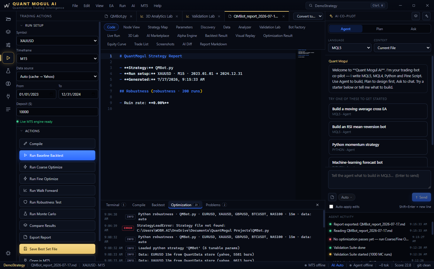
Task: Open the folder explorer icon in sidebar
Action: coord(8,19)
